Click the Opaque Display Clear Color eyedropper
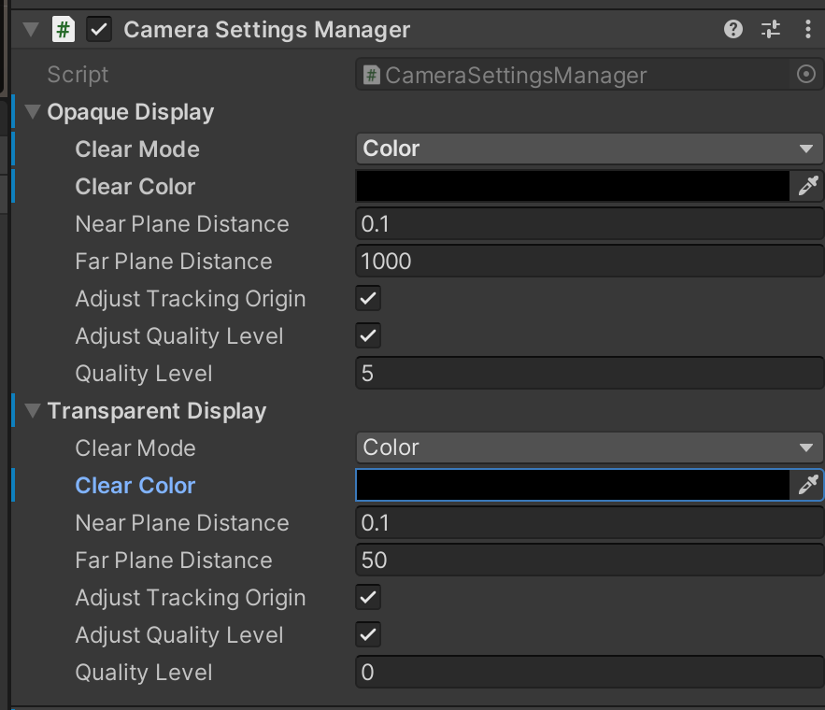 click(x=807, y=187)
